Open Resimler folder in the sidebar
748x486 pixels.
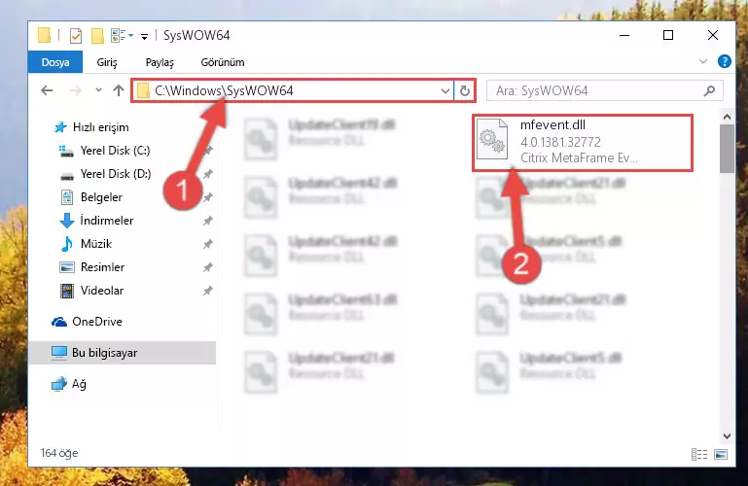tap(102, 267)
